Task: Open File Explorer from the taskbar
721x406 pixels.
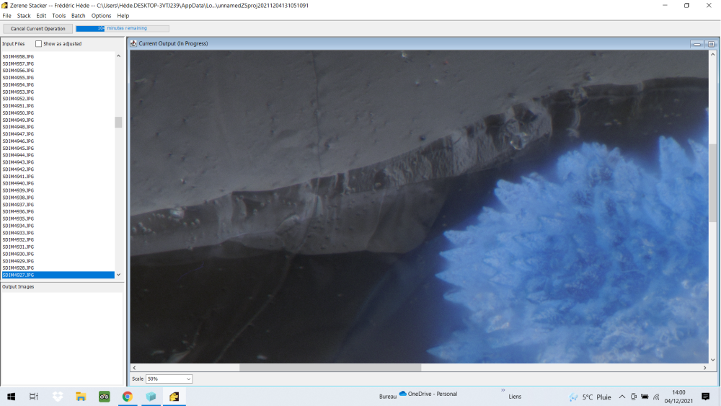Action: [81, 397]
